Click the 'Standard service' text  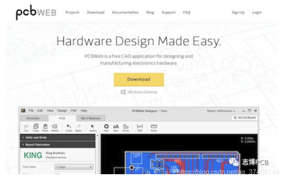56,157
